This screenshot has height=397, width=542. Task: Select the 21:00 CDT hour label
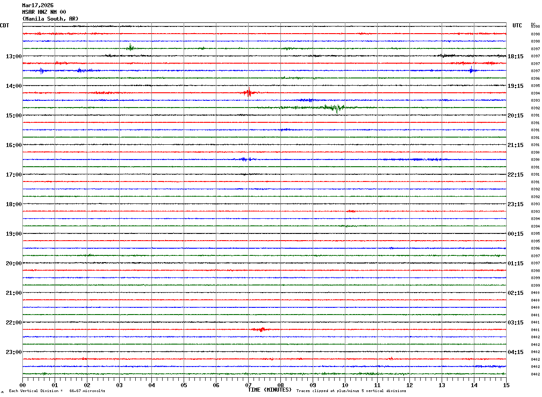coord(13,293)
